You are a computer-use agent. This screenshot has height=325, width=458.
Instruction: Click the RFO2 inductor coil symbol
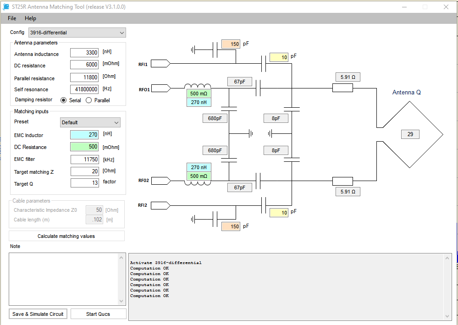coord(198,183)
